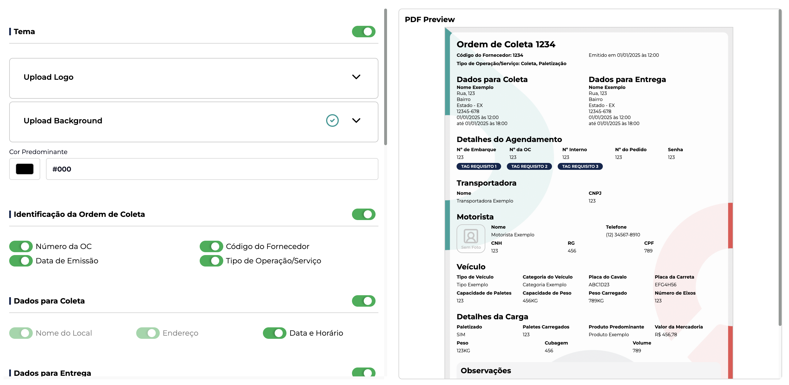Disable Identificação da Ordem de Coleta switch
The image size is (789, 385).
[363, 214]
